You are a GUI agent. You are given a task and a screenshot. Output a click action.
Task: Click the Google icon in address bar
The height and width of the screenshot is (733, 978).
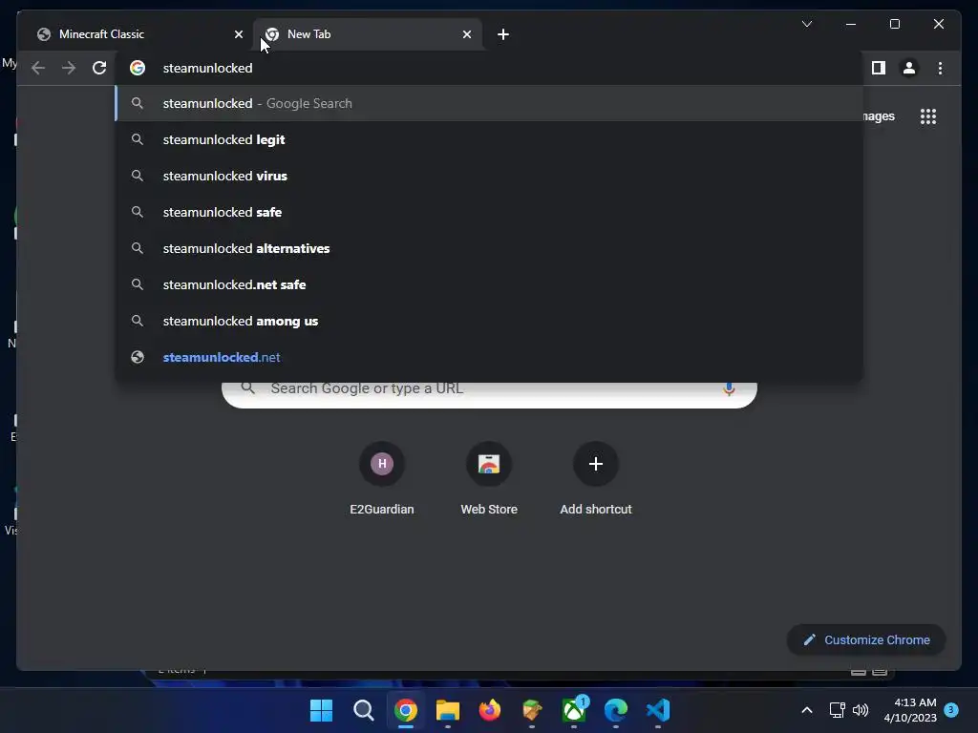pyautogui.click(x=138, y=68)
